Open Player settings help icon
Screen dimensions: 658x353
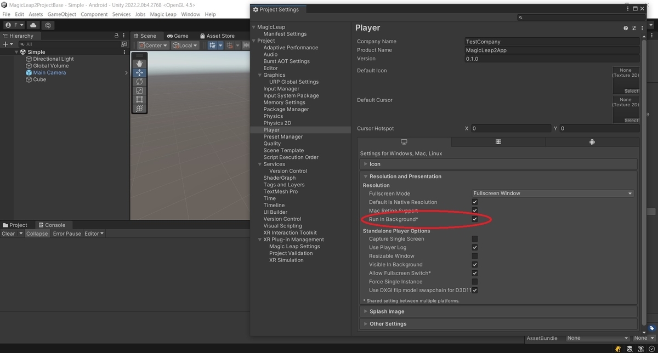626,28
